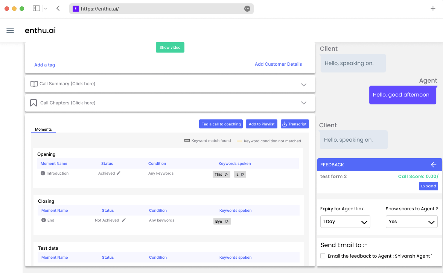Edit the End moment status pencil

(x=124, y=220)
